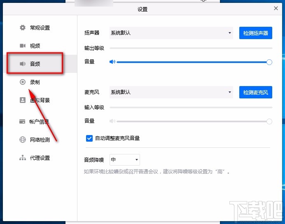Click the 检测麦克风 button
This screenshot has height=224, width=285.
(256, 92)
